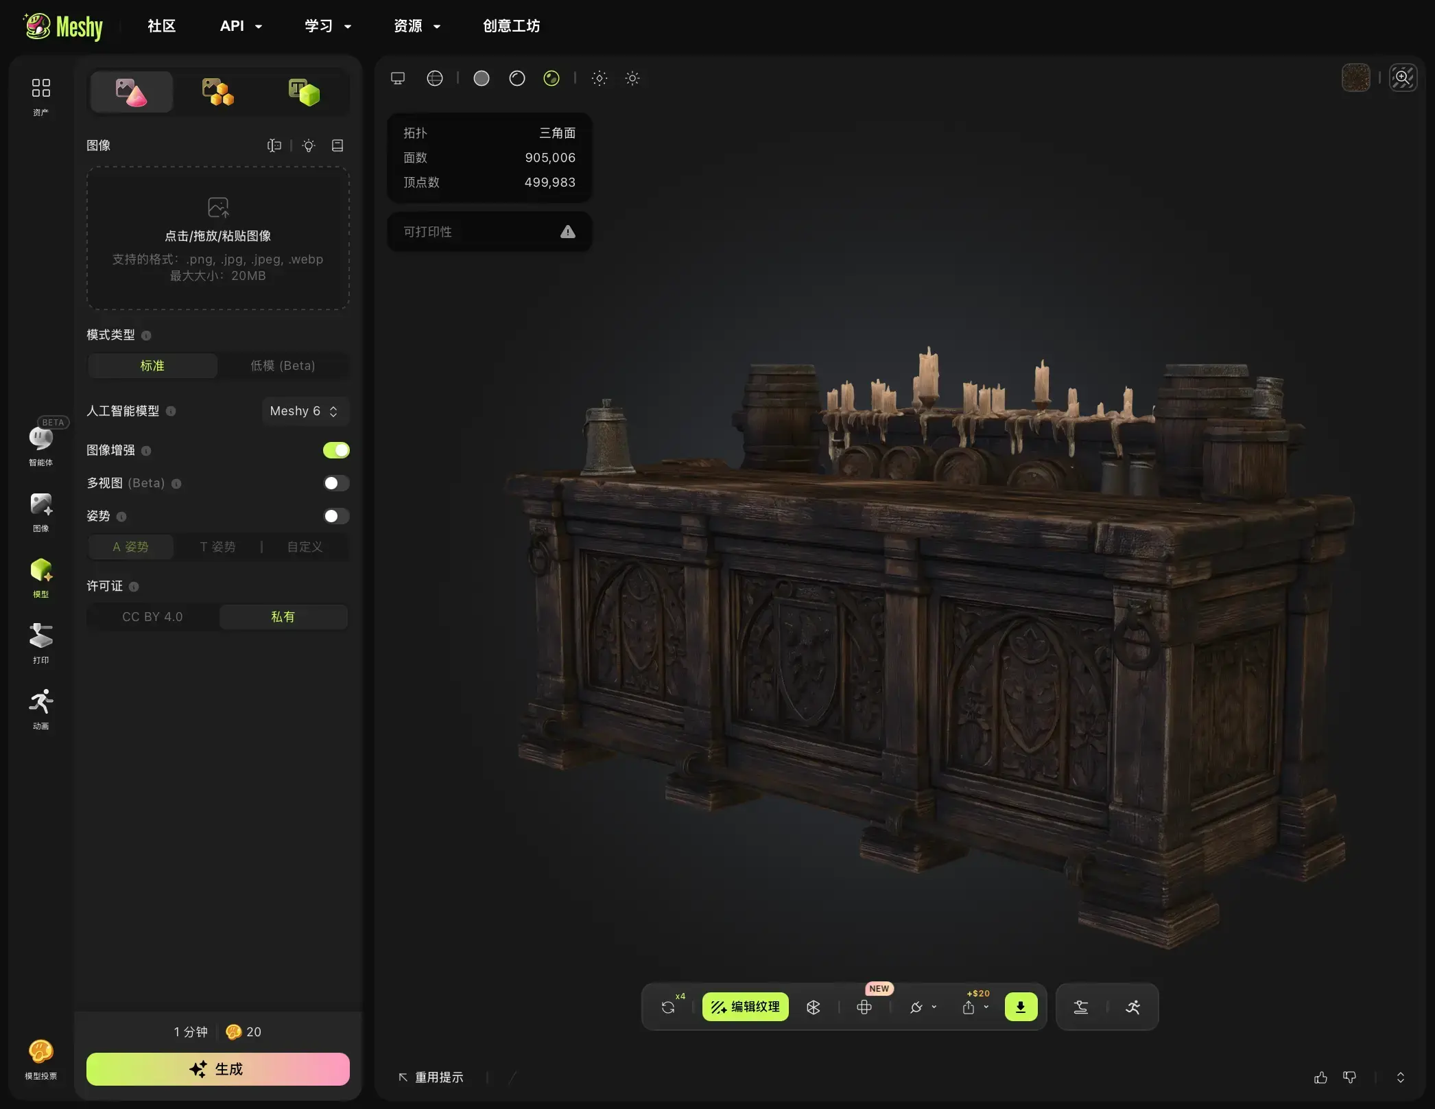The width and height of the screenshot is (1435, 1109).
Task: Open the Meshy 6 model dropdown
Action: pos(305,411)
